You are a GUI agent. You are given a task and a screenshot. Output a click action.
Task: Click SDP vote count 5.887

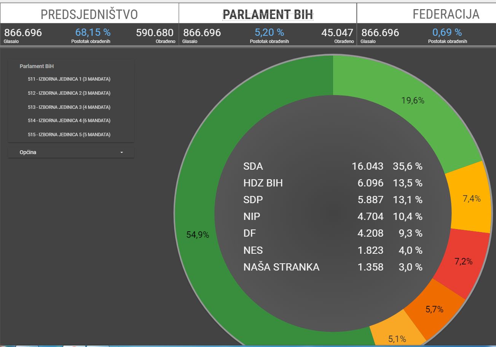(x=370, y=200)
